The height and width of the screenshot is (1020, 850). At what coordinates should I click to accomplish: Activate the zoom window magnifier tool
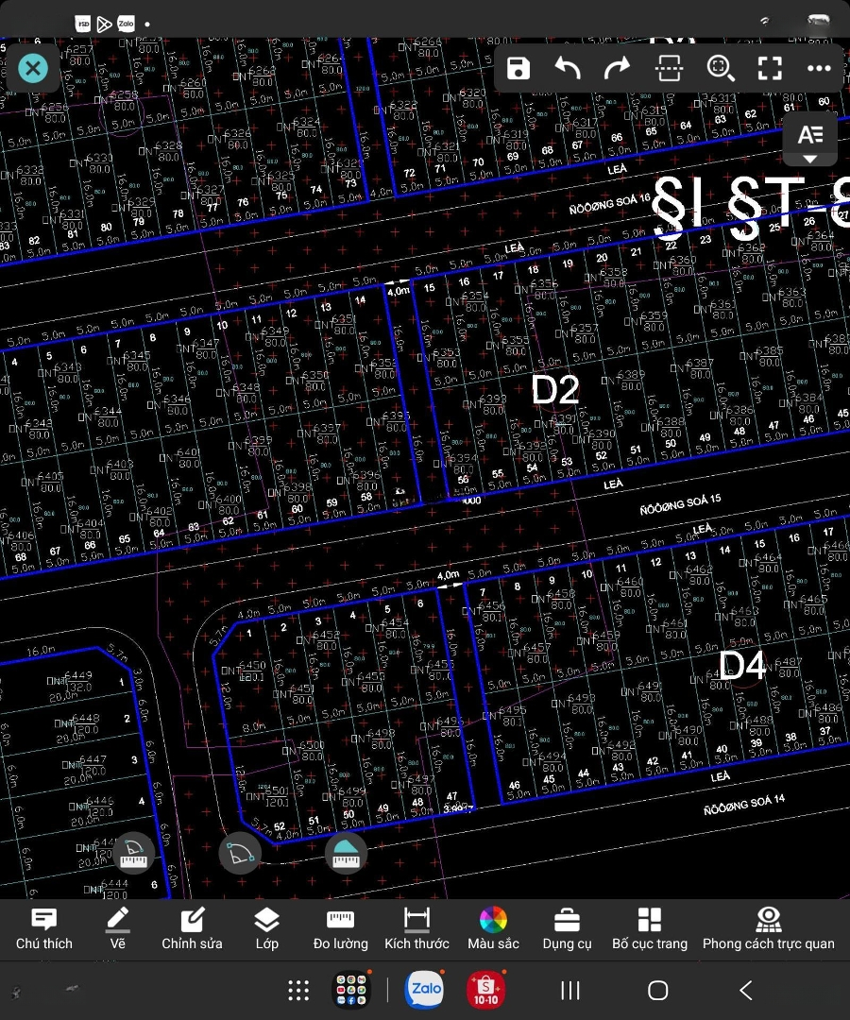[x=720, y=69]
